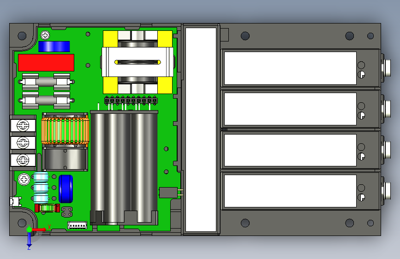
Task: Select the tall white vertical panel beside the PCB
Action: click(x=201, y=129)
